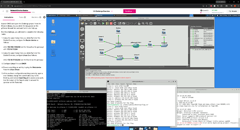Stop all nodes with red stop button
Viewport: 240px width, 130px height.
(x=111, y=23)
